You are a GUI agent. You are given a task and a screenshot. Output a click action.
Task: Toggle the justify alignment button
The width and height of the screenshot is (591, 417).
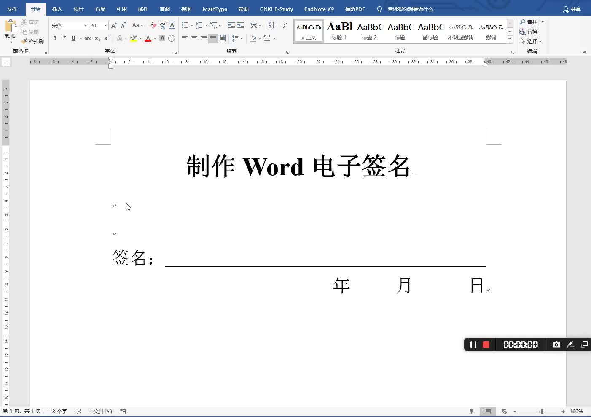[212, 38]
